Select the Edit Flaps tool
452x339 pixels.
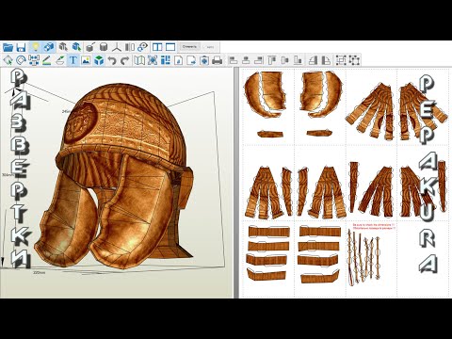tap(46, 60)
